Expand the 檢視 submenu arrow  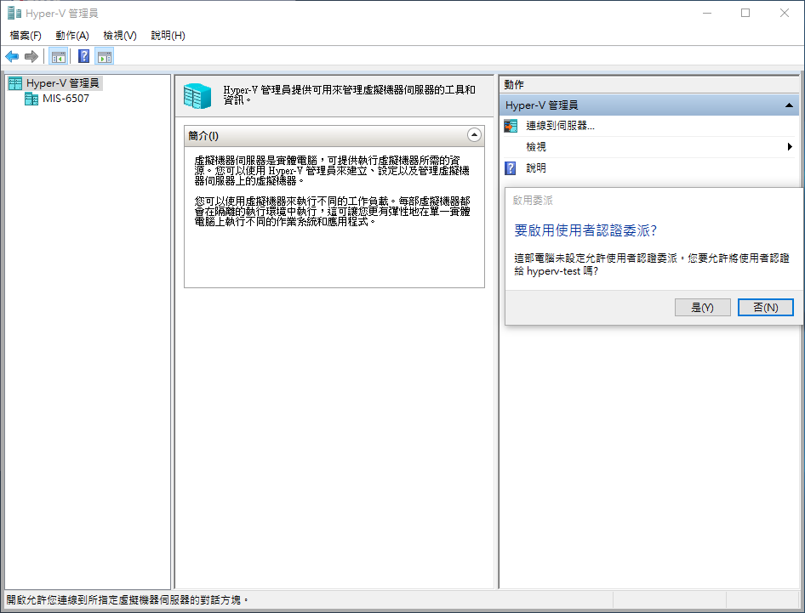pyautogui.click(x=790, y=147)
